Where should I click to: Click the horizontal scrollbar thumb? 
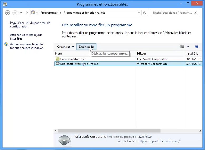[x=109, y=131]
